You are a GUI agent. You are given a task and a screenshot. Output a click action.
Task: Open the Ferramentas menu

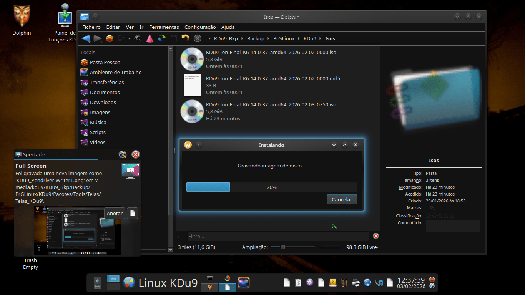click(164, 27)
